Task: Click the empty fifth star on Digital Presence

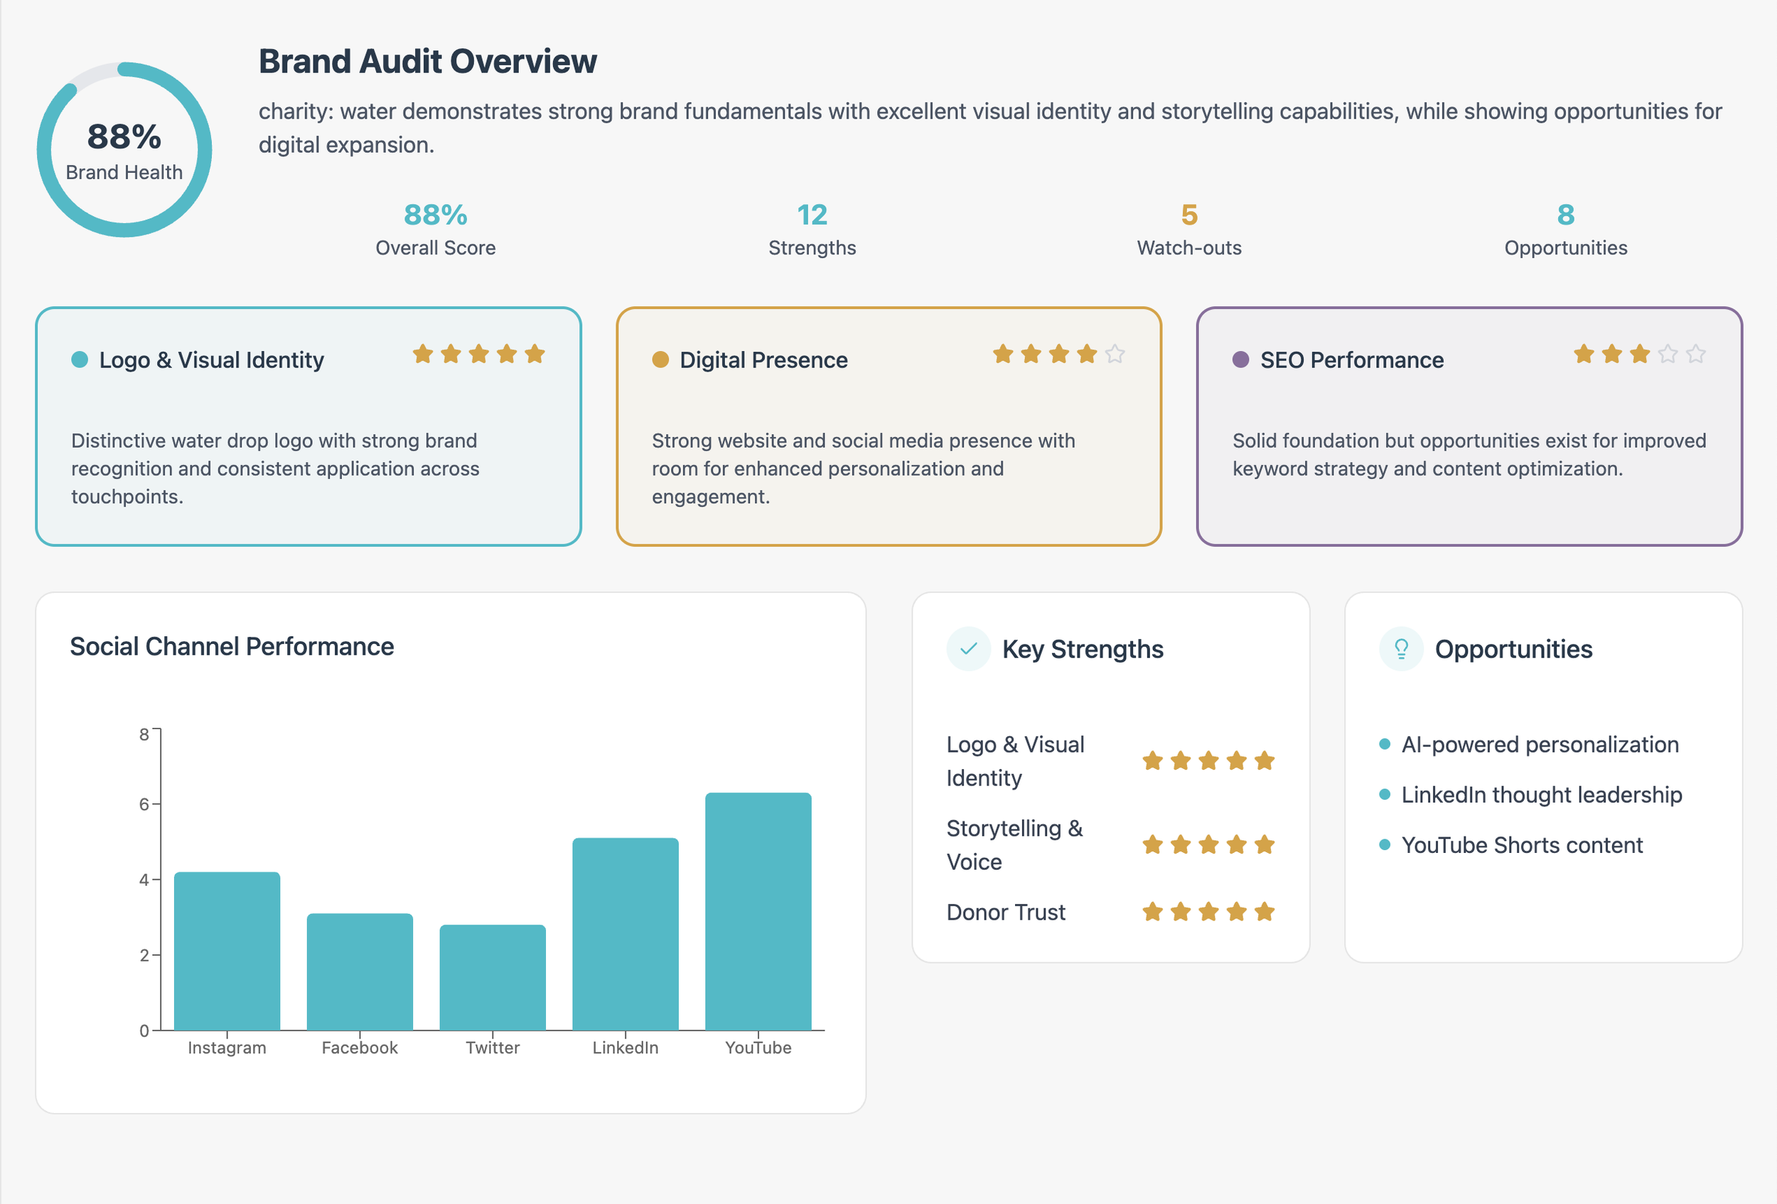Action: tap(1115, 354)
